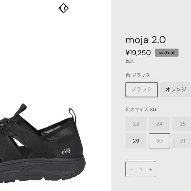
Task: Choose shoe size 29
Action: 136,141
